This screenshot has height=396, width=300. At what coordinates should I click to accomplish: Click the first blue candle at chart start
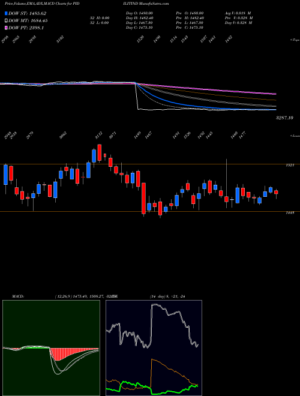pos(5,175)
